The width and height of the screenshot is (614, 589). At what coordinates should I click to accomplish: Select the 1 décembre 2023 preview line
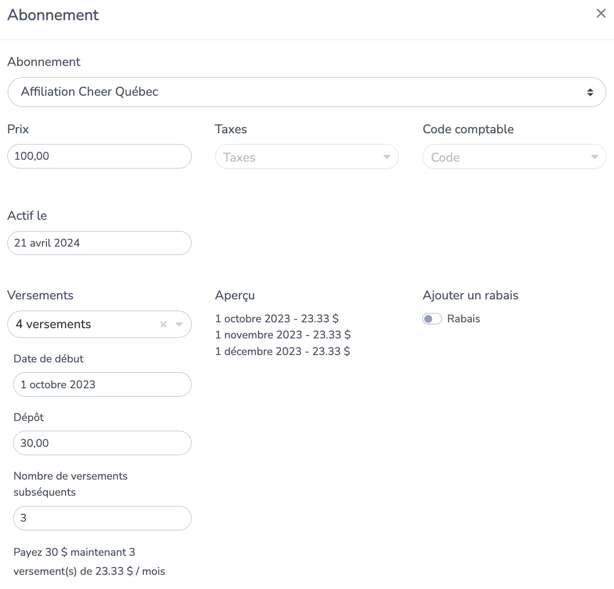283,351
